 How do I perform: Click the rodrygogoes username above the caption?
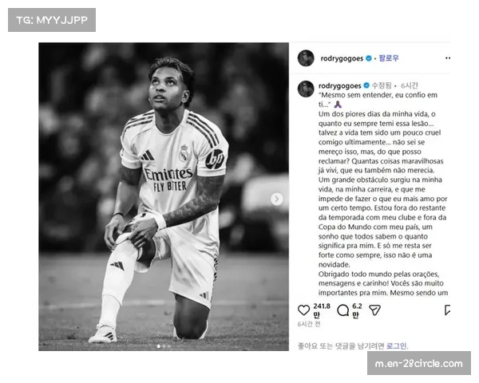pos(340,86)
